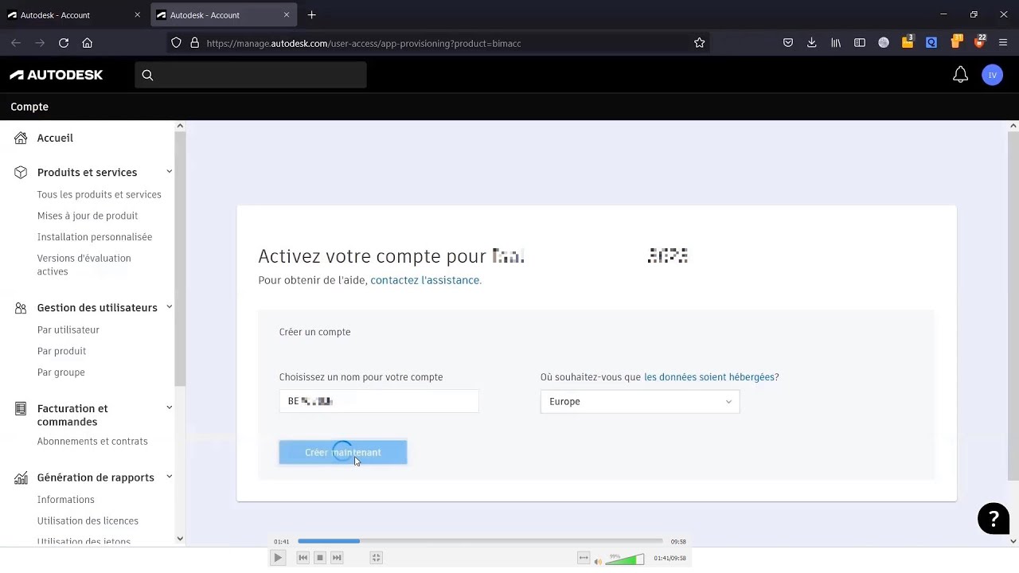
Task: Open the help question mark bubble
Action: [x=994, y=519]
